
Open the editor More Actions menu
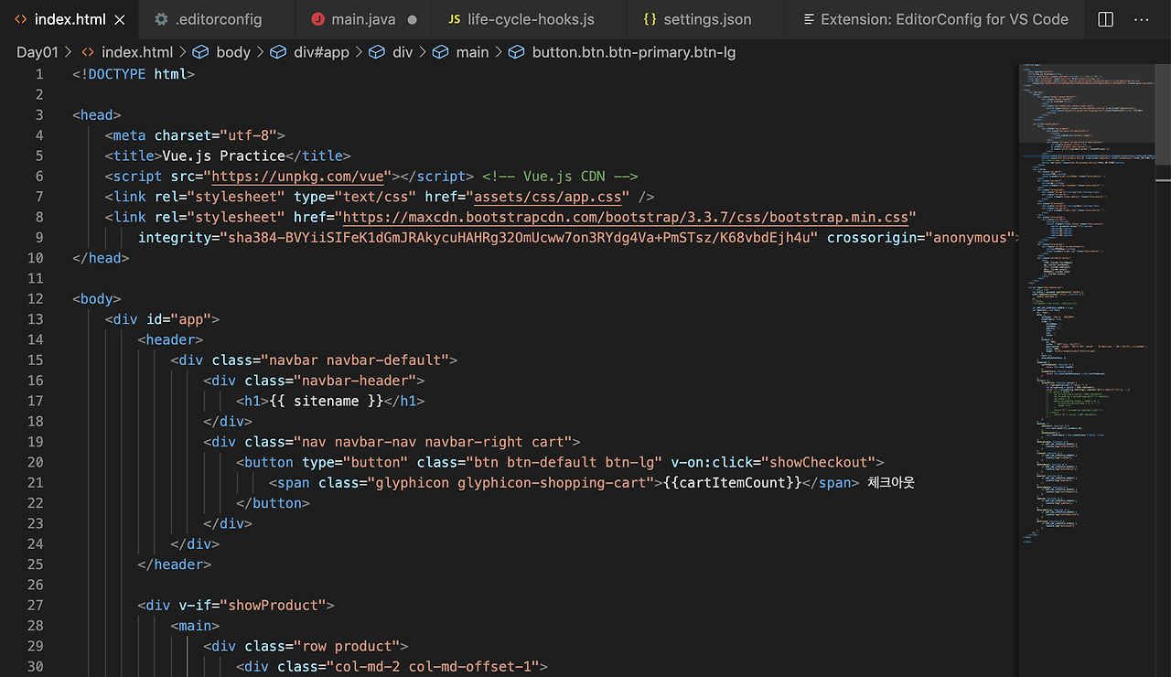1142,18
